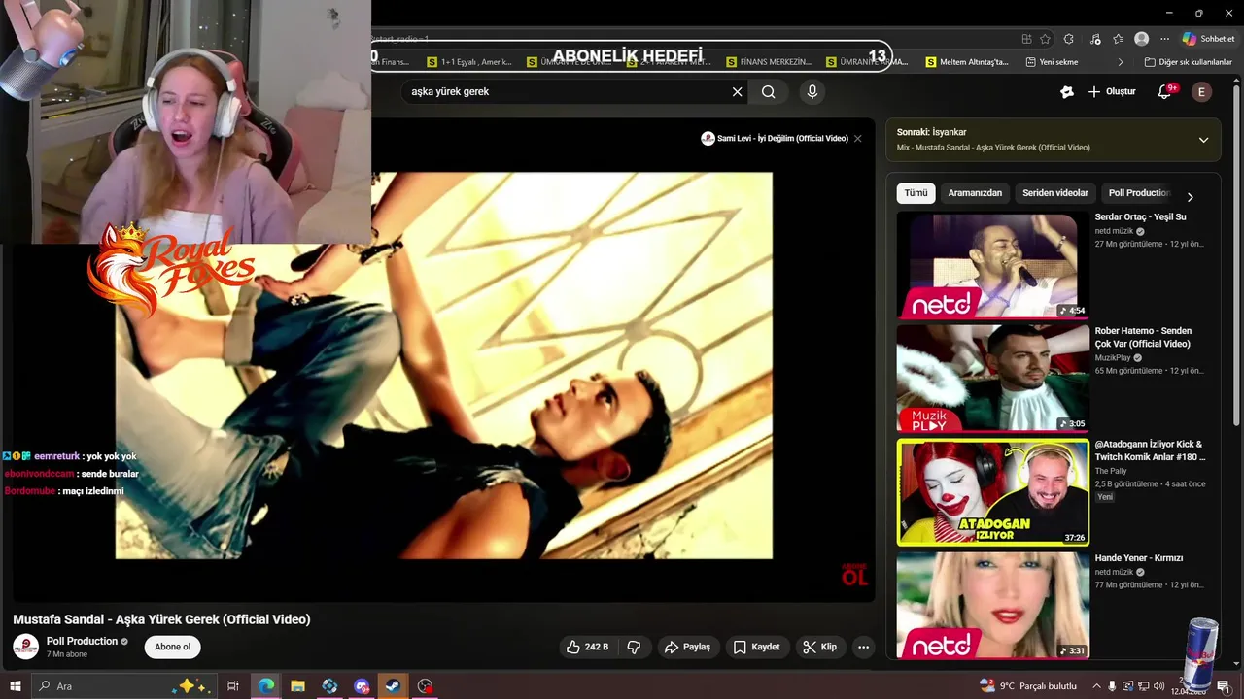The width and height of the screenshot is (1244, 699).
Task: Open Rober Hatemo - Senden Çok Var thumbnail
Action: pyautogui.click(x=992, y=379)
